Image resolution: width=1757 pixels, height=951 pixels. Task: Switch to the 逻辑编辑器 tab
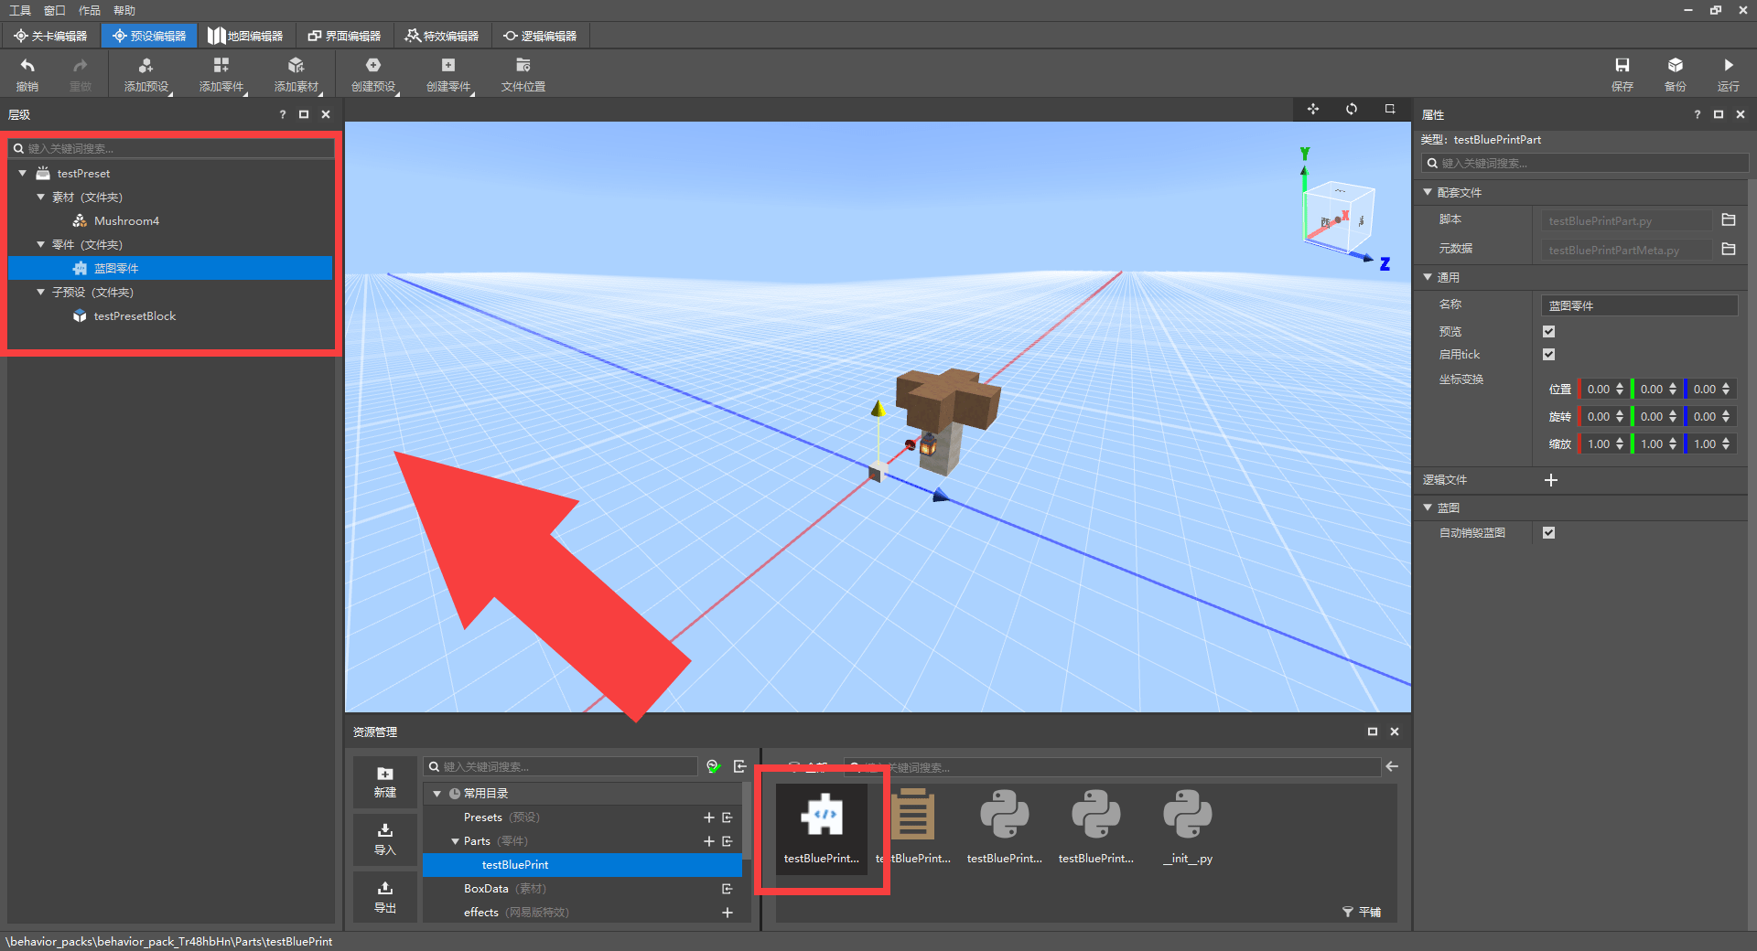pyautogui.click(x=540, y=36)
